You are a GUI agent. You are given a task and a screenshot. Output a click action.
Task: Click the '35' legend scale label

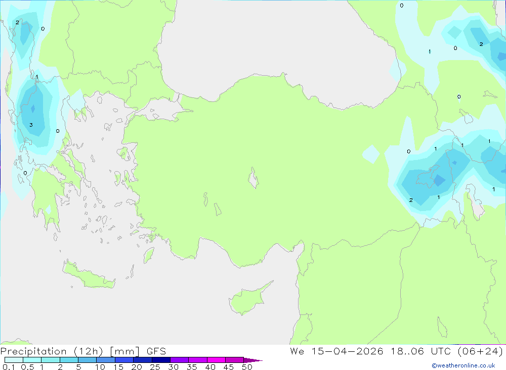point(192,367)
